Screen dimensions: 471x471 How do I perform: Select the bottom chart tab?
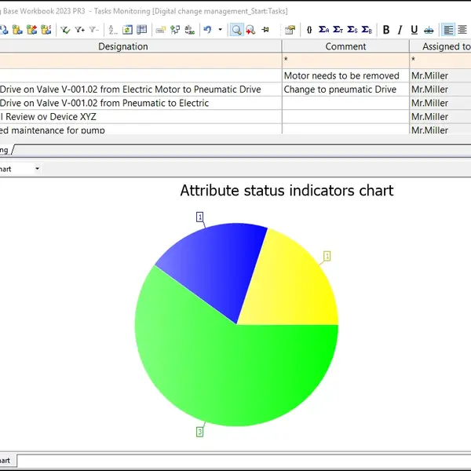point(6,461)
